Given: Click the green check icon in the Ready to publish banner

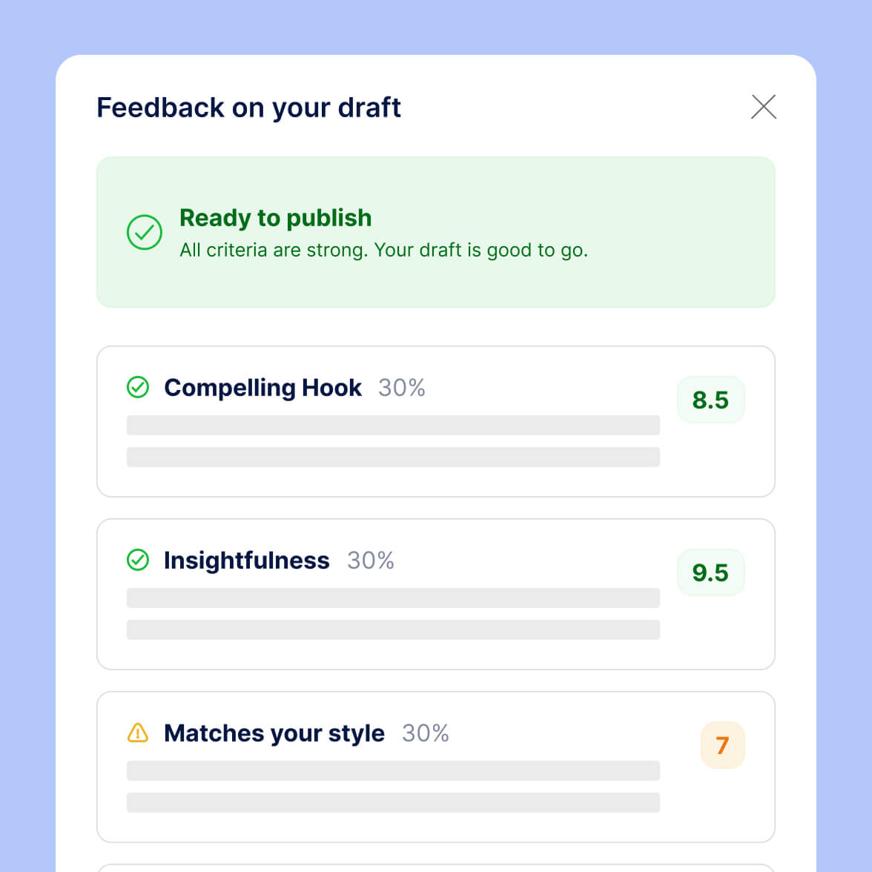Looking at the screenshot, I should pyautogui.click(x=145, y=233).
